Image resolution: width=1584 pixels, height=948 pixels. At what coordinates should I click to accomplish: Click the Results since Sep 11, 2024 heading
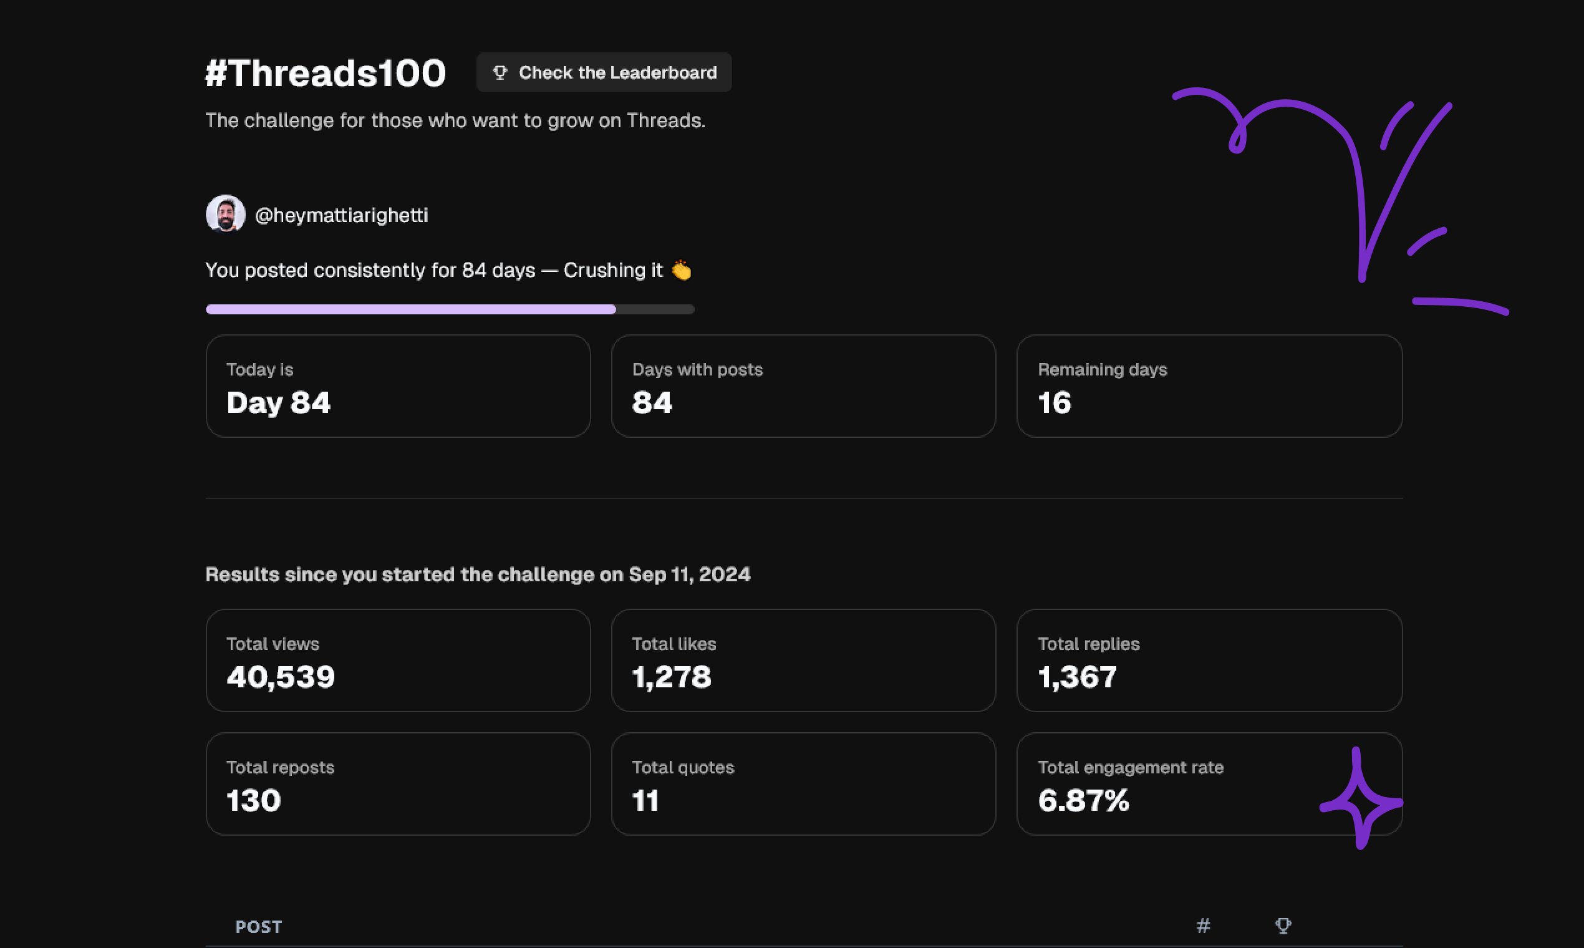click(x=478, y=574)
